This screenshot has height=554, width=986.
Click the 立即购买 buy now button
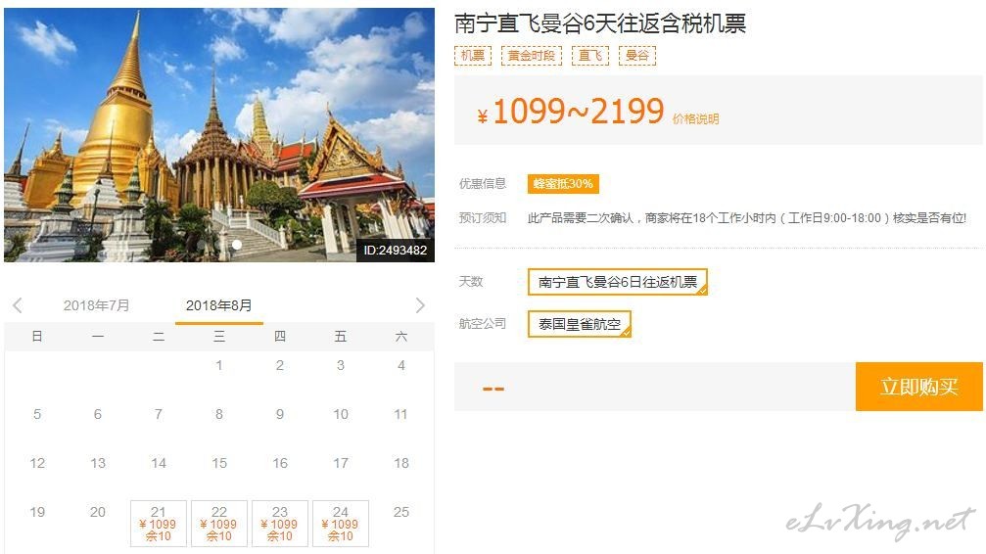click(918, 386)
